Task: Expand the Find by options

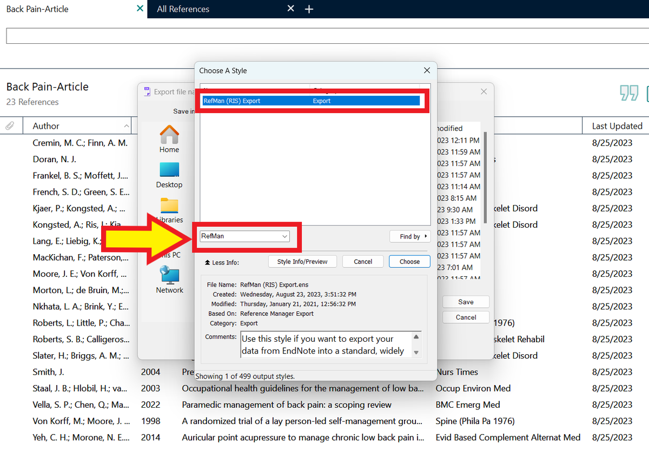Action: (410, 236)
